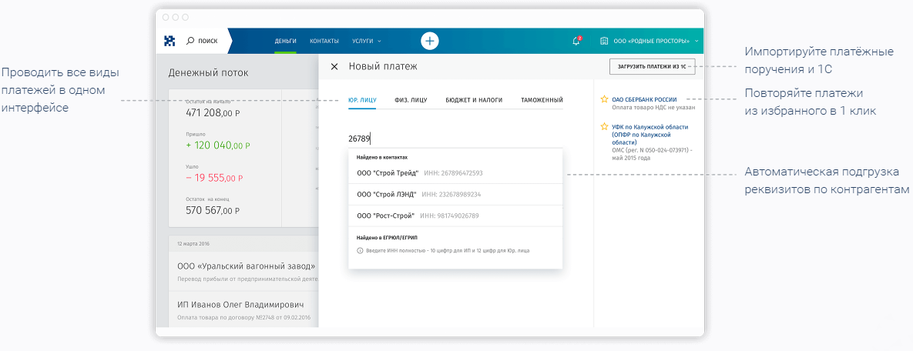Select the Бюджет и налоги tab
This screenshot has width=913, height=351.
pyautogui.click(x=474, y=100)
